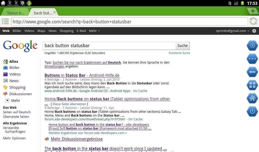Image resolution: width=259 pixels, height=152 pixels.
Task: Tap the blue hexagon three-dots button
Action: point(252,59)
